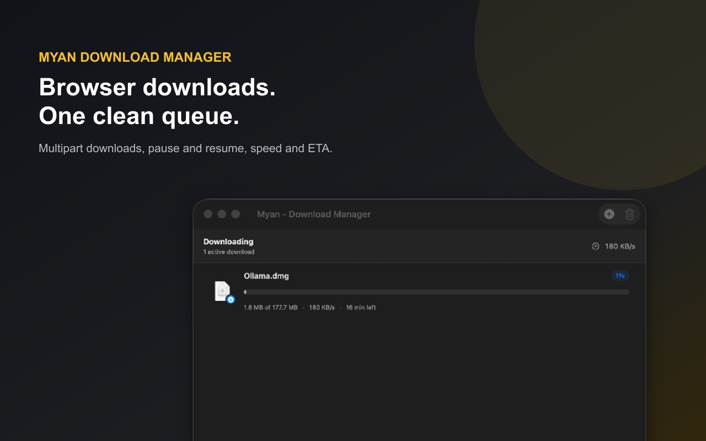Click the zoom window button

point(236,214)
